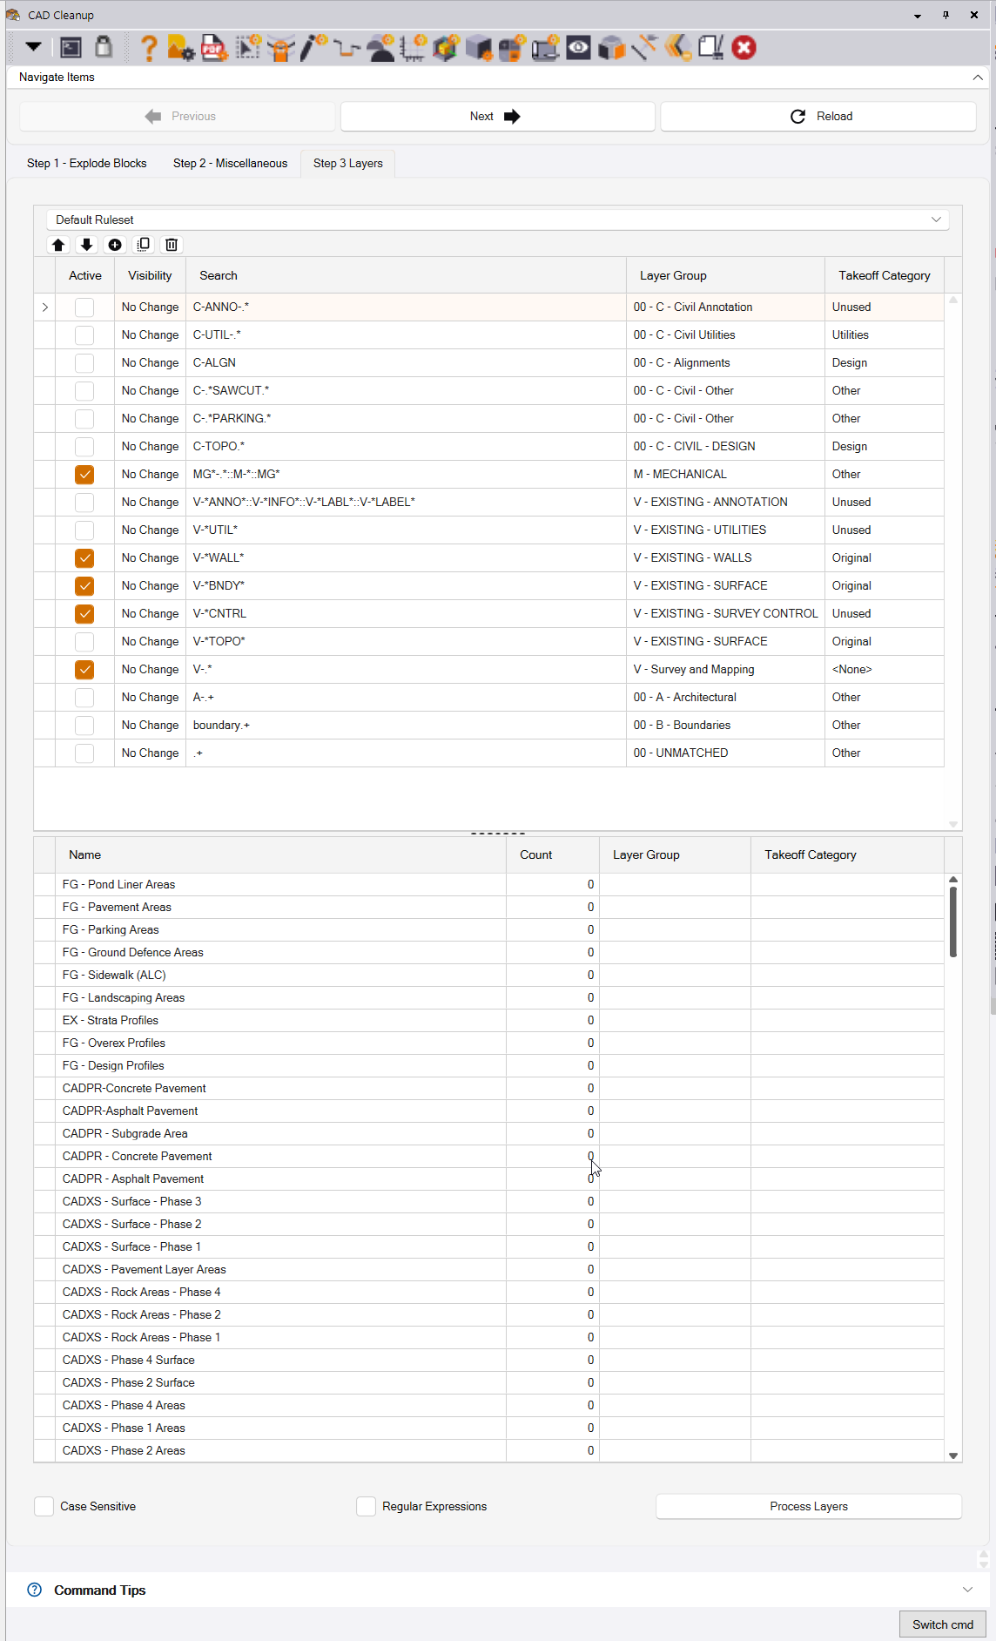Click the eye view icon in toolbar

[578, 48]
